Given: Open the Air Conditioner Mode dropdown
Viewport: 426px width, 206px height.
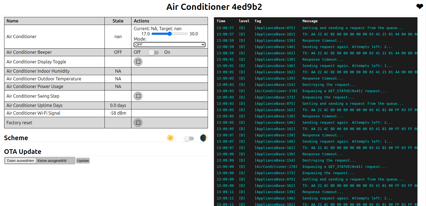Looking at the screenshot, I should (x=169, y=44).
